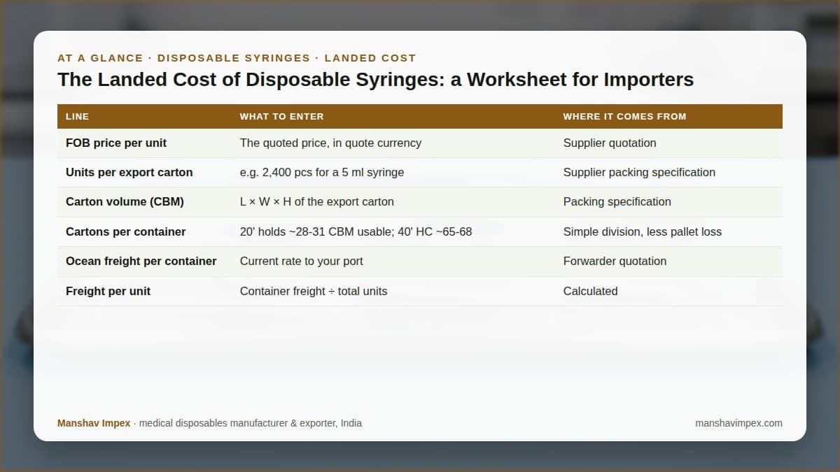Click 'L × W × H of the export carton'
The height and width of the screenshot is (472, 840).
point(316,201)
